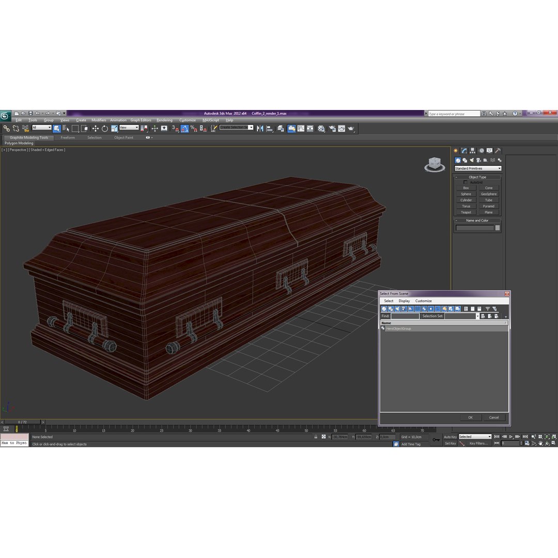Click the Unlink Selection tool
The height and width of the screenshot is (558, 558).
16,129
